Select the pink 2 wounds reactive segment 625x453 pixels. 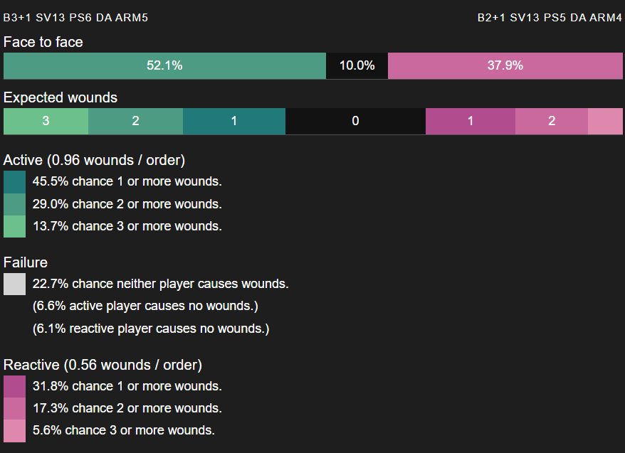552,121
